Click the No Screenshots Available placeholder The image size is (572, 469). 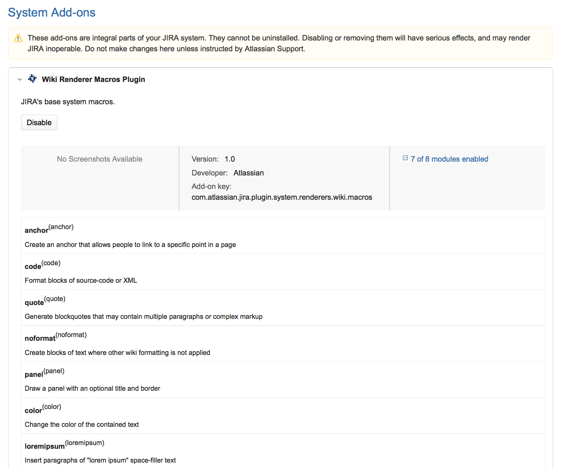[x=99, y=159]
